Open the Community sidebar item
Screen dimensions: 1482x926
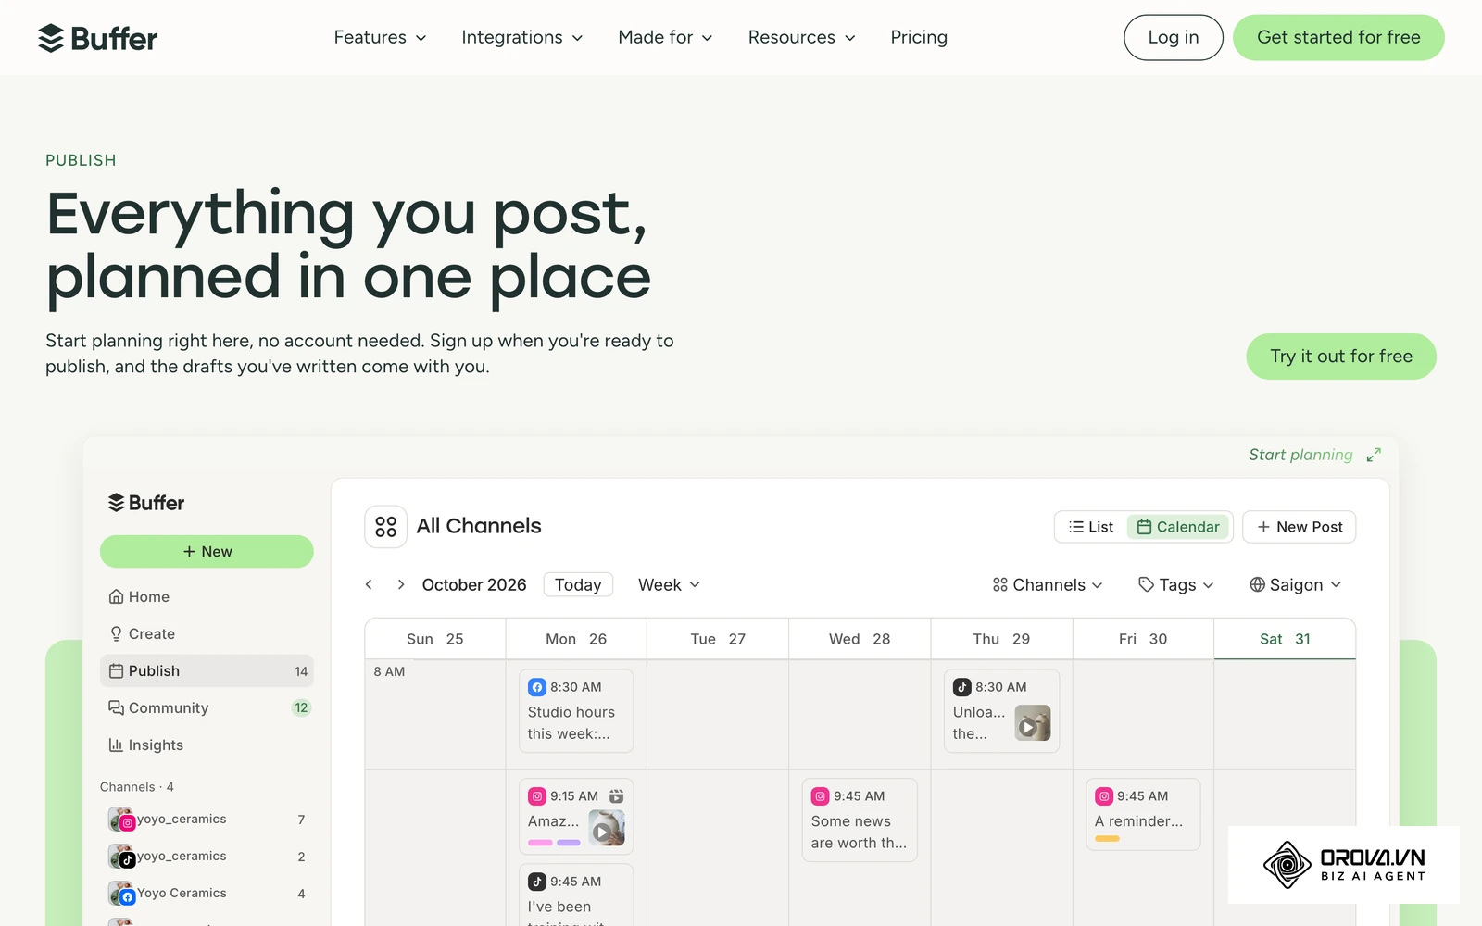pos(207,708)
